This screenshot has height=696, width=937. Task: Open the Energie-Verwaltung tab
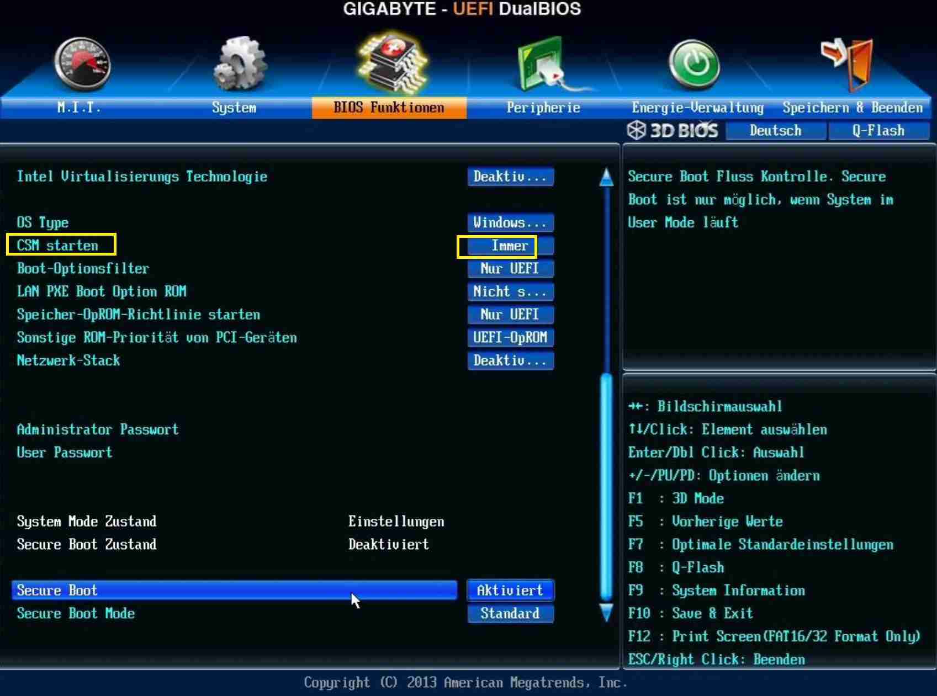tap(698, 108)
